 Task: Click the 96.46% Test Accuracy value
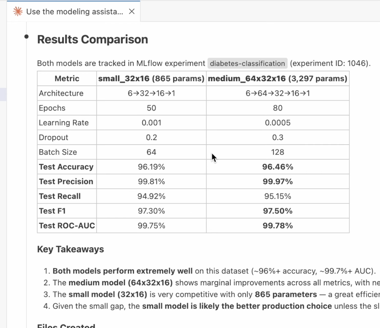coord(277,167)
